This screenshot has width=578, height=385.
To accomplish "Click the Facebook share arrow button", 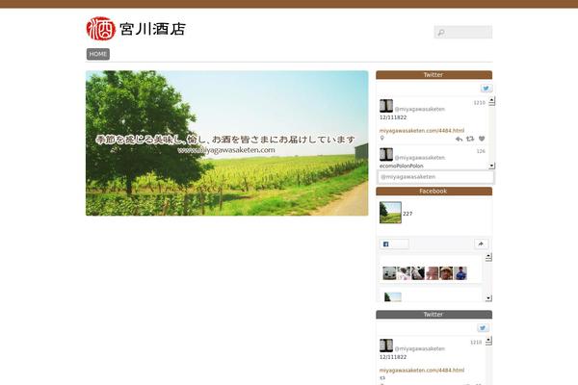I will (x=481, y=244).
